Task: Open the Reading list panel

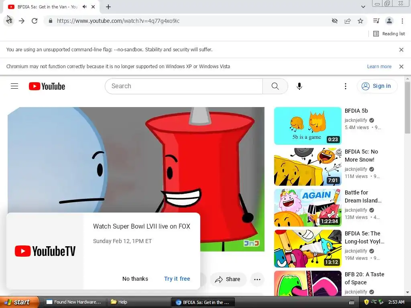Action: point(389,34)
